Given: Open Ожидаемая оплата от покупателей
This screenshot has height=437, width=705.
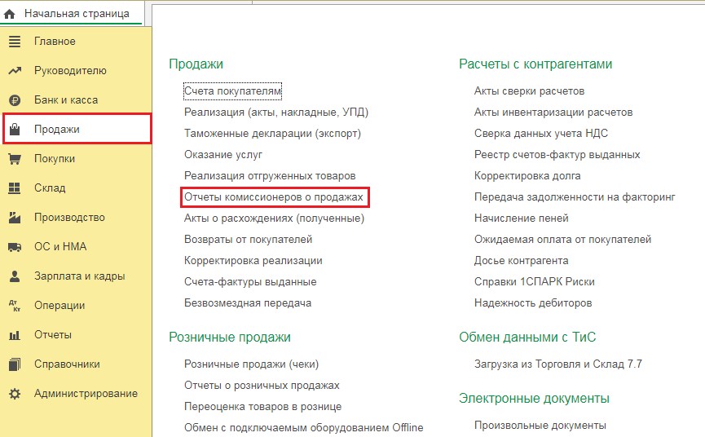Looking at the screenshot, I should tap(562, 240).
